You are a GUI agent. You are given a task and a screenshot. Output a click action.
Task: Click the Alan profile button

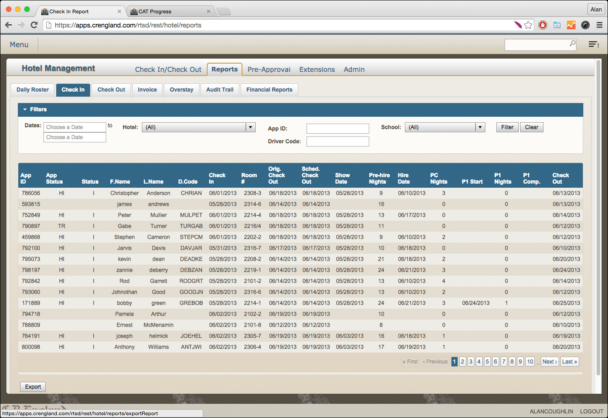[596, 9]
